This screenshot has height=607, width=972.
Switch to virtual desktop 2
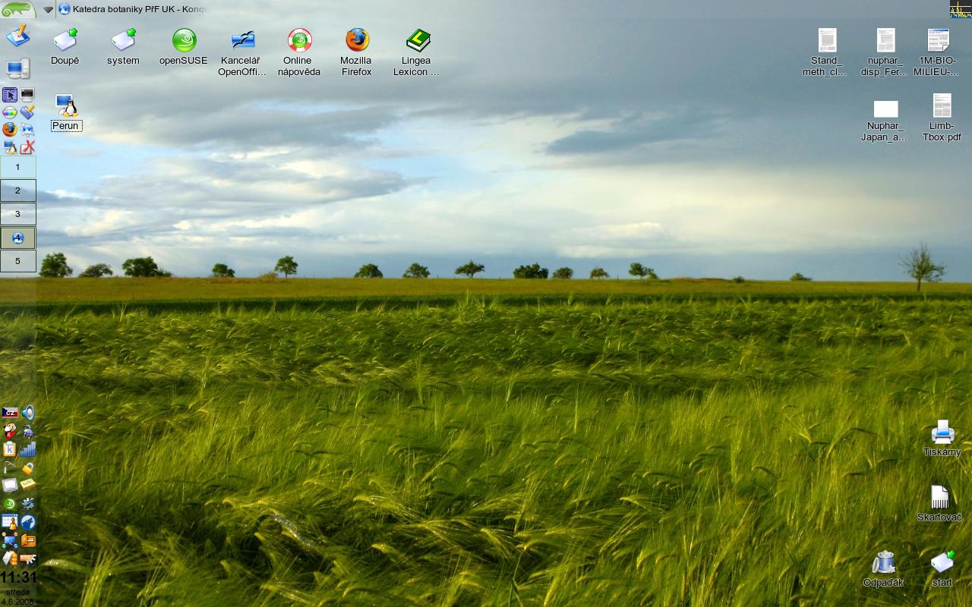tap(18, 190)
